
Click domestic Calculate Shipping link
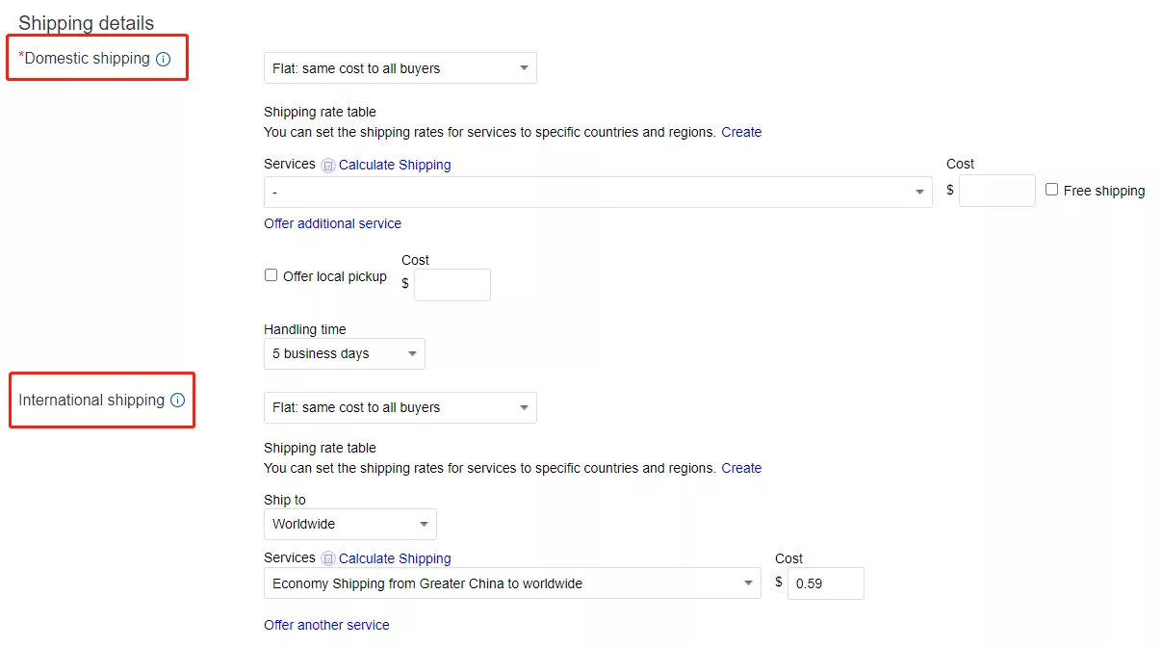coord(395,165)
